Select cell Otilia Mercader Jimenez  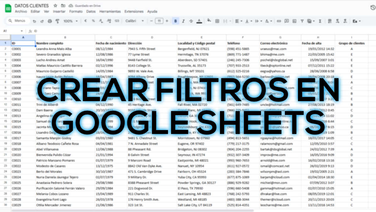[x=65, y=205]
